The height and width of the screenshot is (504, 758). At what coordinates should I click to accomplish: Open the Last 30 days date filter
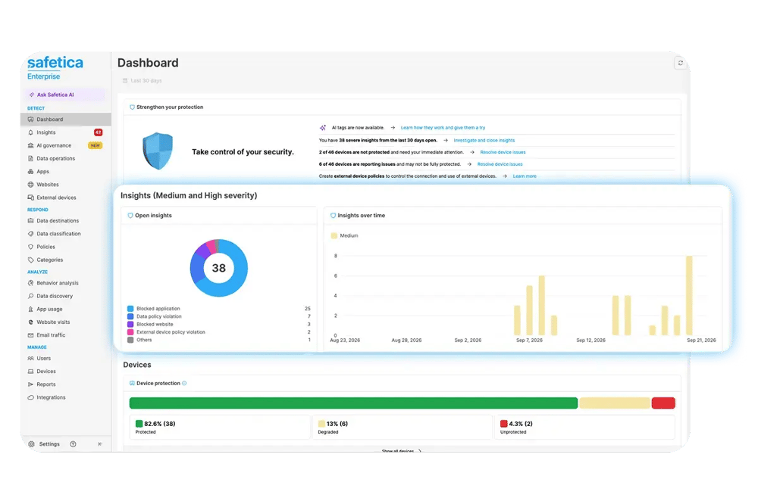pos(143,81)
